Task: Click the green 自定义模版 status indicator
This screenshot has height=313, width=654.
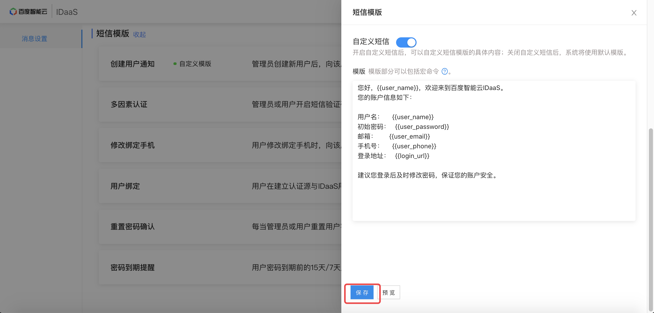Action: [x=193, y=64]
